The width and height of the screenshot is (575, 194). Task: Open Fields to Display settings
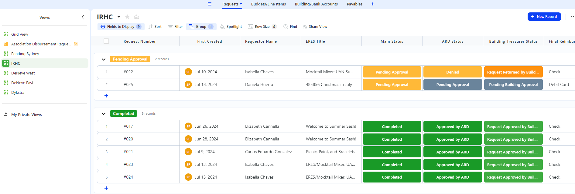tap(121, 27)
